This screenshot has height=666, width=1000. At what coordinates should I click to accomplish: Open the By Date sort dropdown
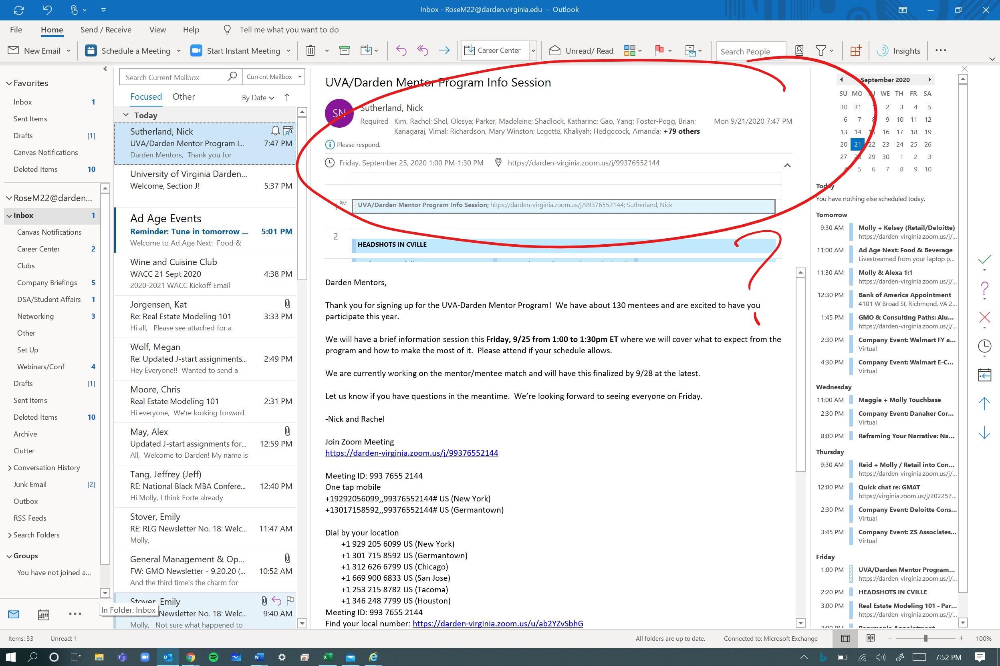258,98
